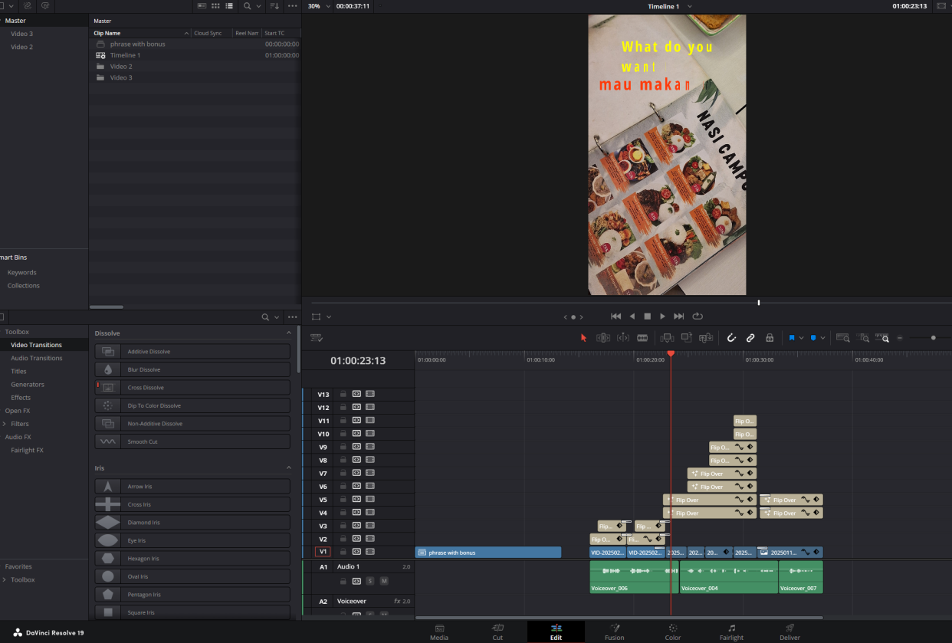Click the position lock icon
The width and height of the screenshot is (952, 643).
click(x=770, y=337)
